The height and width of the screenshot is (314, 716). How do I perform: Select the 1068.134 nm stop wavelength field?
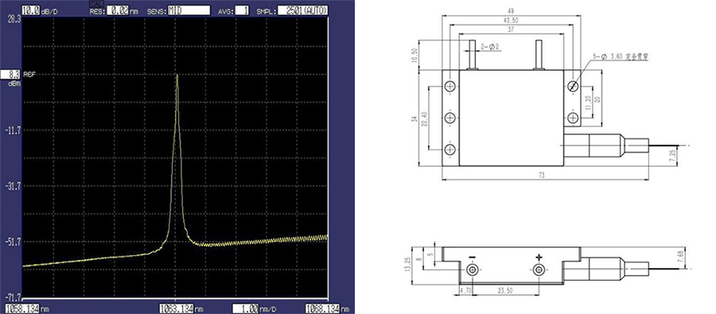click(x=322, y=308)
